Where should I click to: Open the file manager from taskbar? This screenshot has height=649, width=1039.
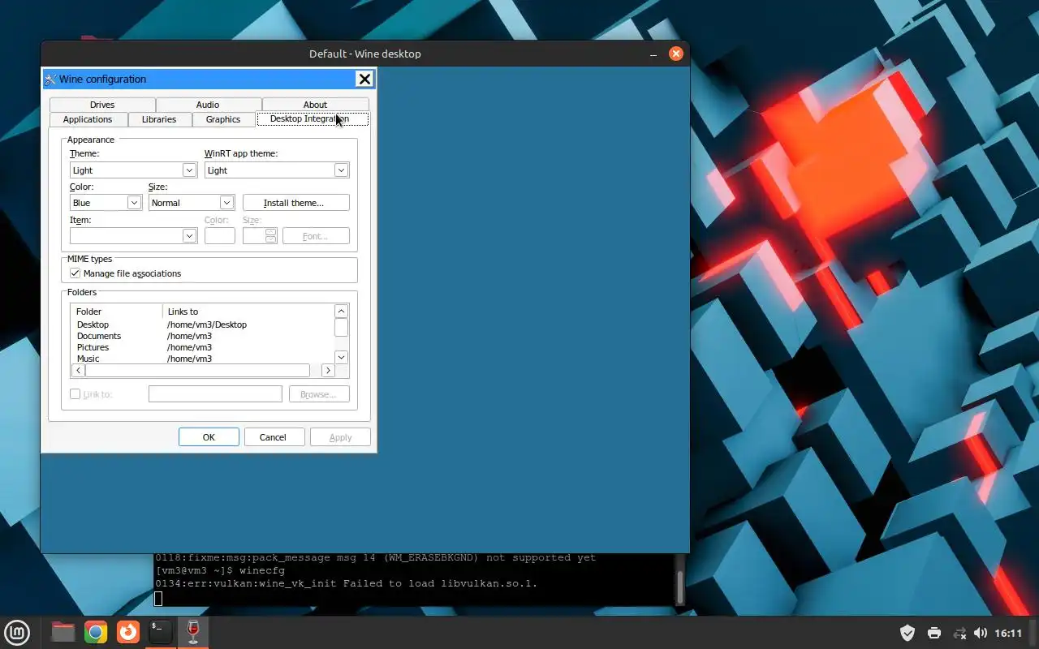pyautogui.click(x=63, y=632)
